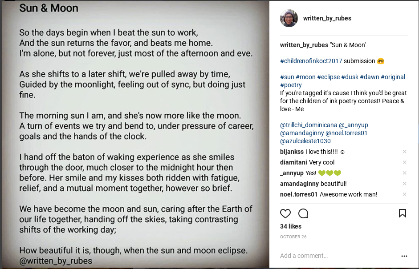This screenshot has width=419, height=269.
Task: Click the comment speech bubble icon
Action: click(x=303, y=213)
